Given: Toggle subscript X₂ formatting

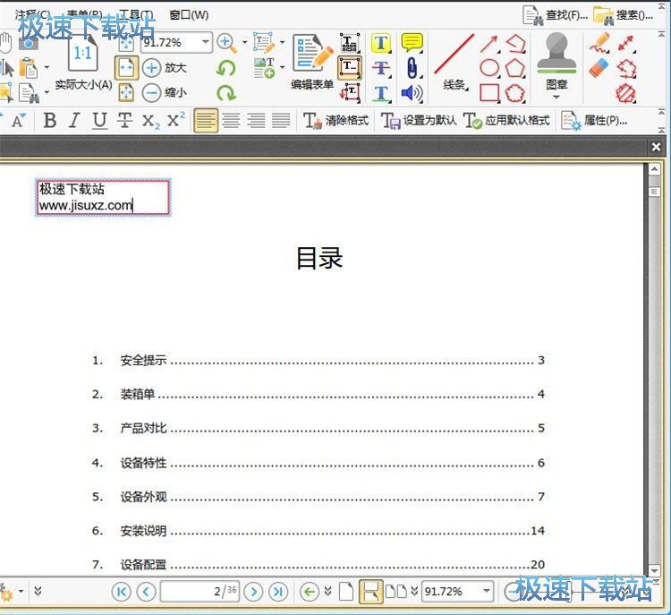Looking at the screenshot, I should (x=150, y=121).
